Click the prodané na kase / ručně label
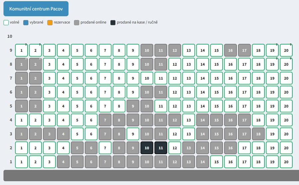 [x=137, y=22]
